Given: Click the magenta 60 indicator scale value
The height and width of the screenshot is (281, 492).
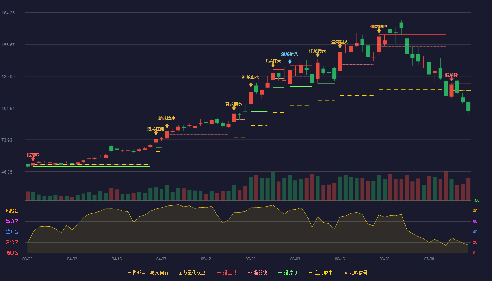Looking at the screenshot, I should point(475,221).
